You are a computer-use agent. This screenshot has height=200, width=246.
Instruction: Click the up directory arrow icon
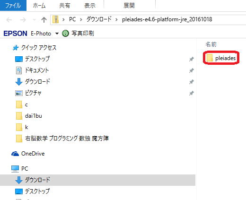click(44, 20)
